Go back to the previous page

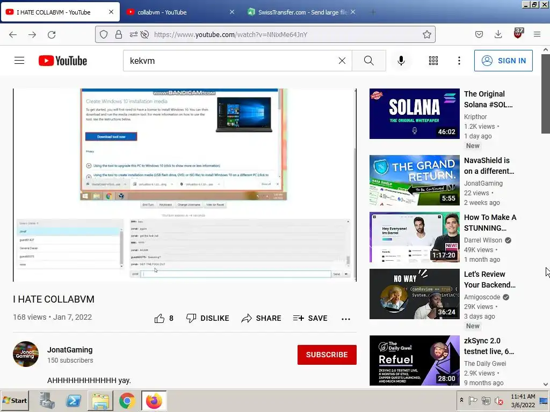13,34
